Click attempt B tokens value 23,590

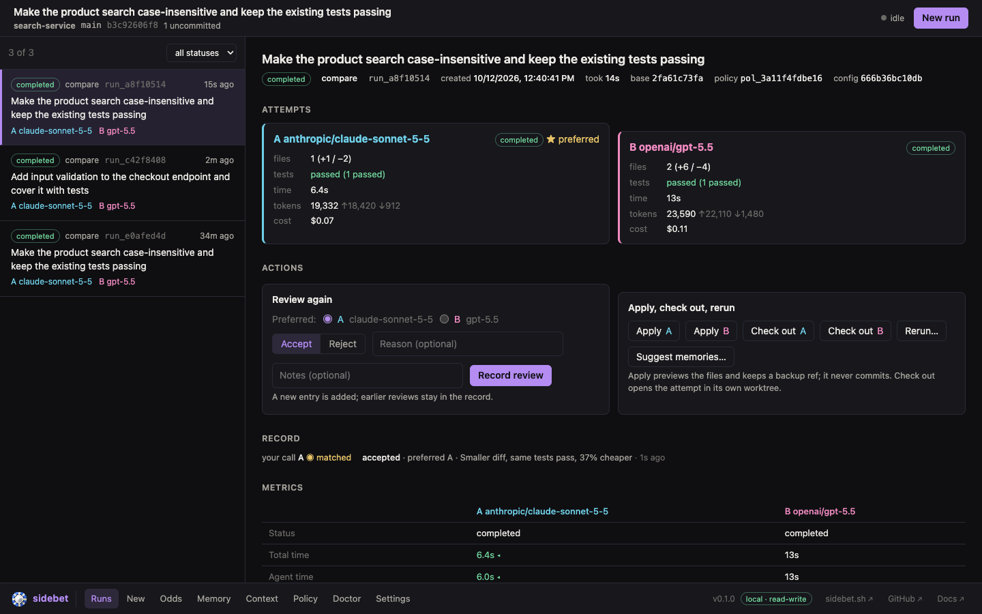(x=681, y=214)
